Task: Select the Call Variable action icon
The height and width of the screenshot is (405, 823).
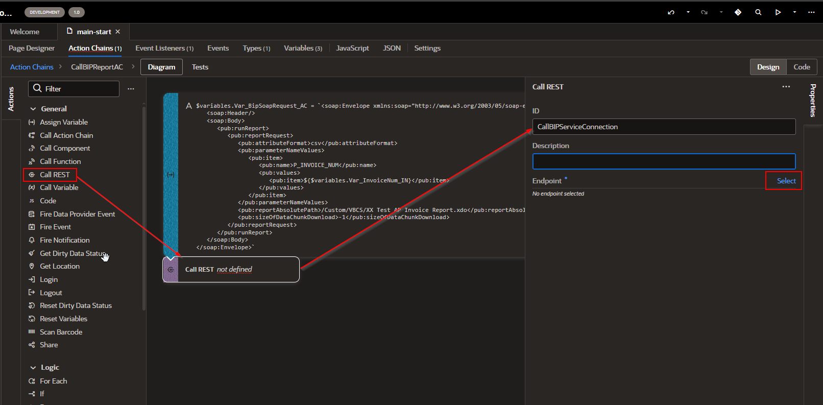Action: point(32,187)
